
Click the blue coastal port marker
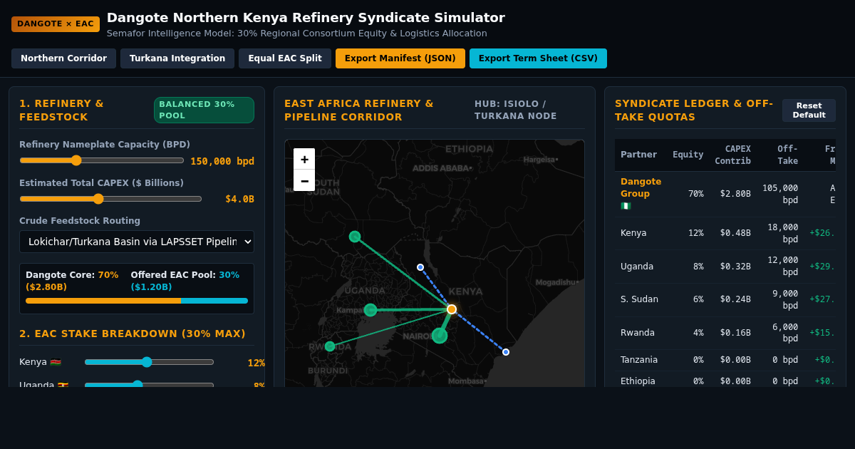click(x=506, y=352)
